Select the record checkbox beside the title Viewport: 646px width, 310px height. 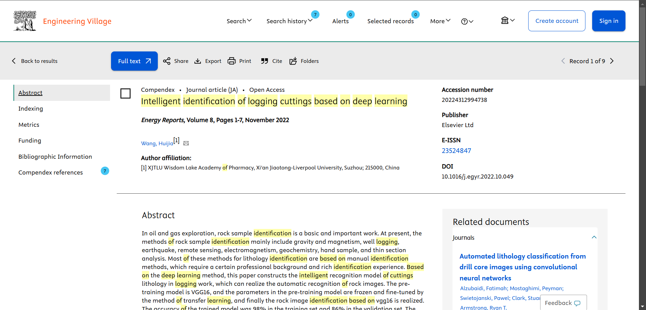125,93
